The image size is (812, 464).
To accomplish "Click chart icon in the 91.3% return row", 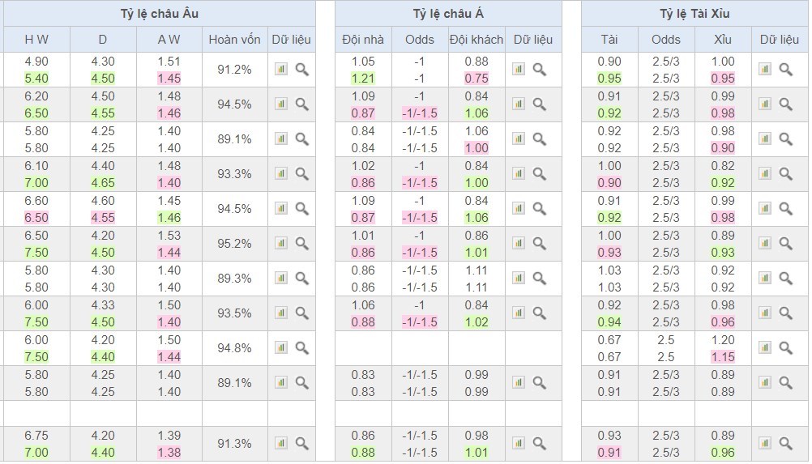I will tap(280, 443).
